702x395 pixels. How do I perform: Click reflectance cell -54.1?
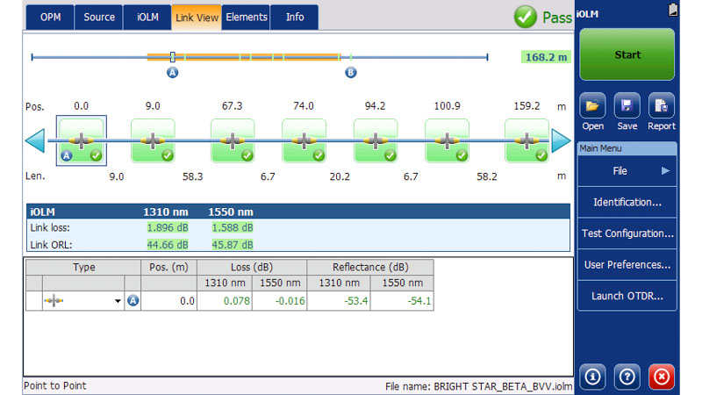[x=402, y=301]
